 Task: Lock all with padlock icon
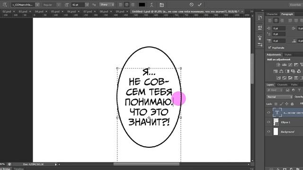pos(292,104)
